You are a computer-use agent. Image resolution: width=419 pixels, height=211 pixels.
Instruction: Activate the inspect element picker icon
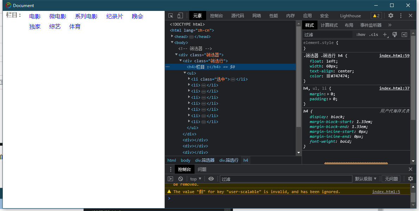pos(171,16)
